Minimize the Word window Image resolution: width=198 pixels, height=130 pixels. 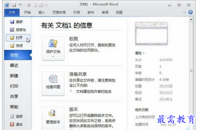coord(170,5)
